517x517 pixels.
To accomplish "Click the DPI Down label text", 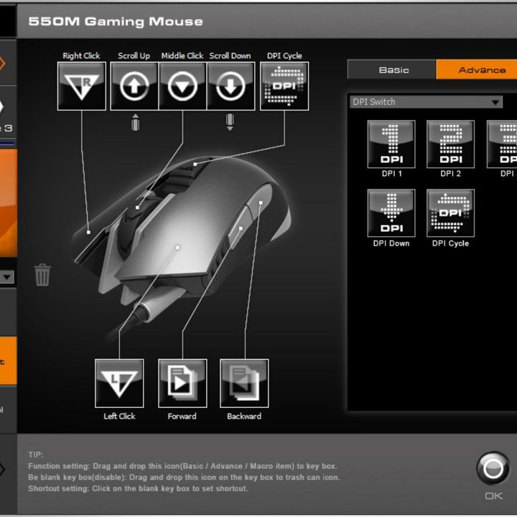I will (391, 243).
